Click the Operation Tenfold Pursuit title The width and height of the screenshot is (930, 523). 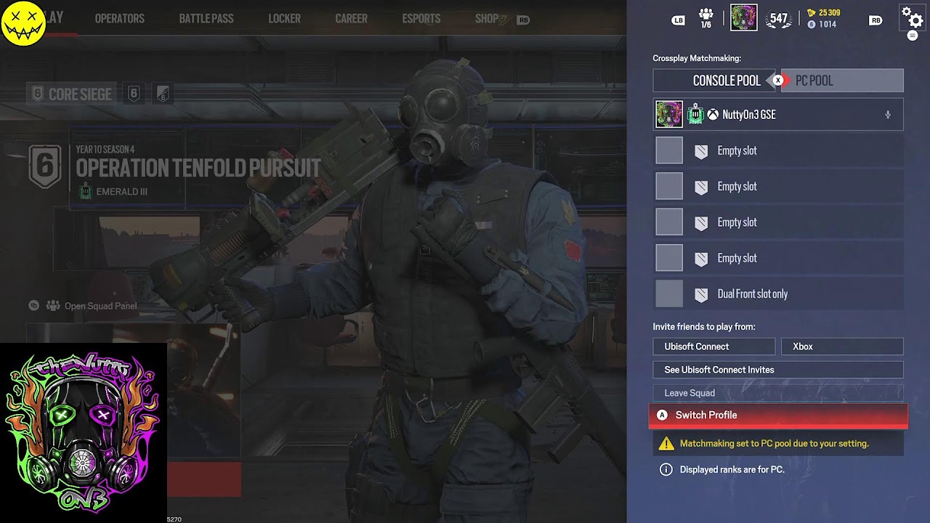coord(198,168)
